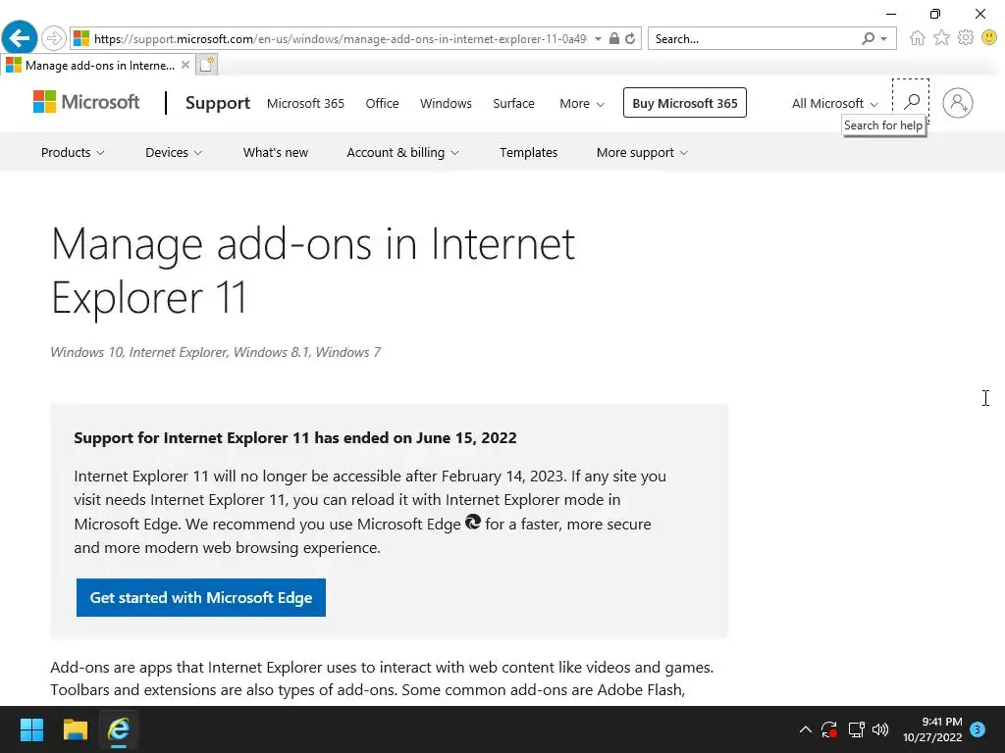Go to Office nav link
The width and height of the screenshot is (1005, 753).
coord(382,103)
